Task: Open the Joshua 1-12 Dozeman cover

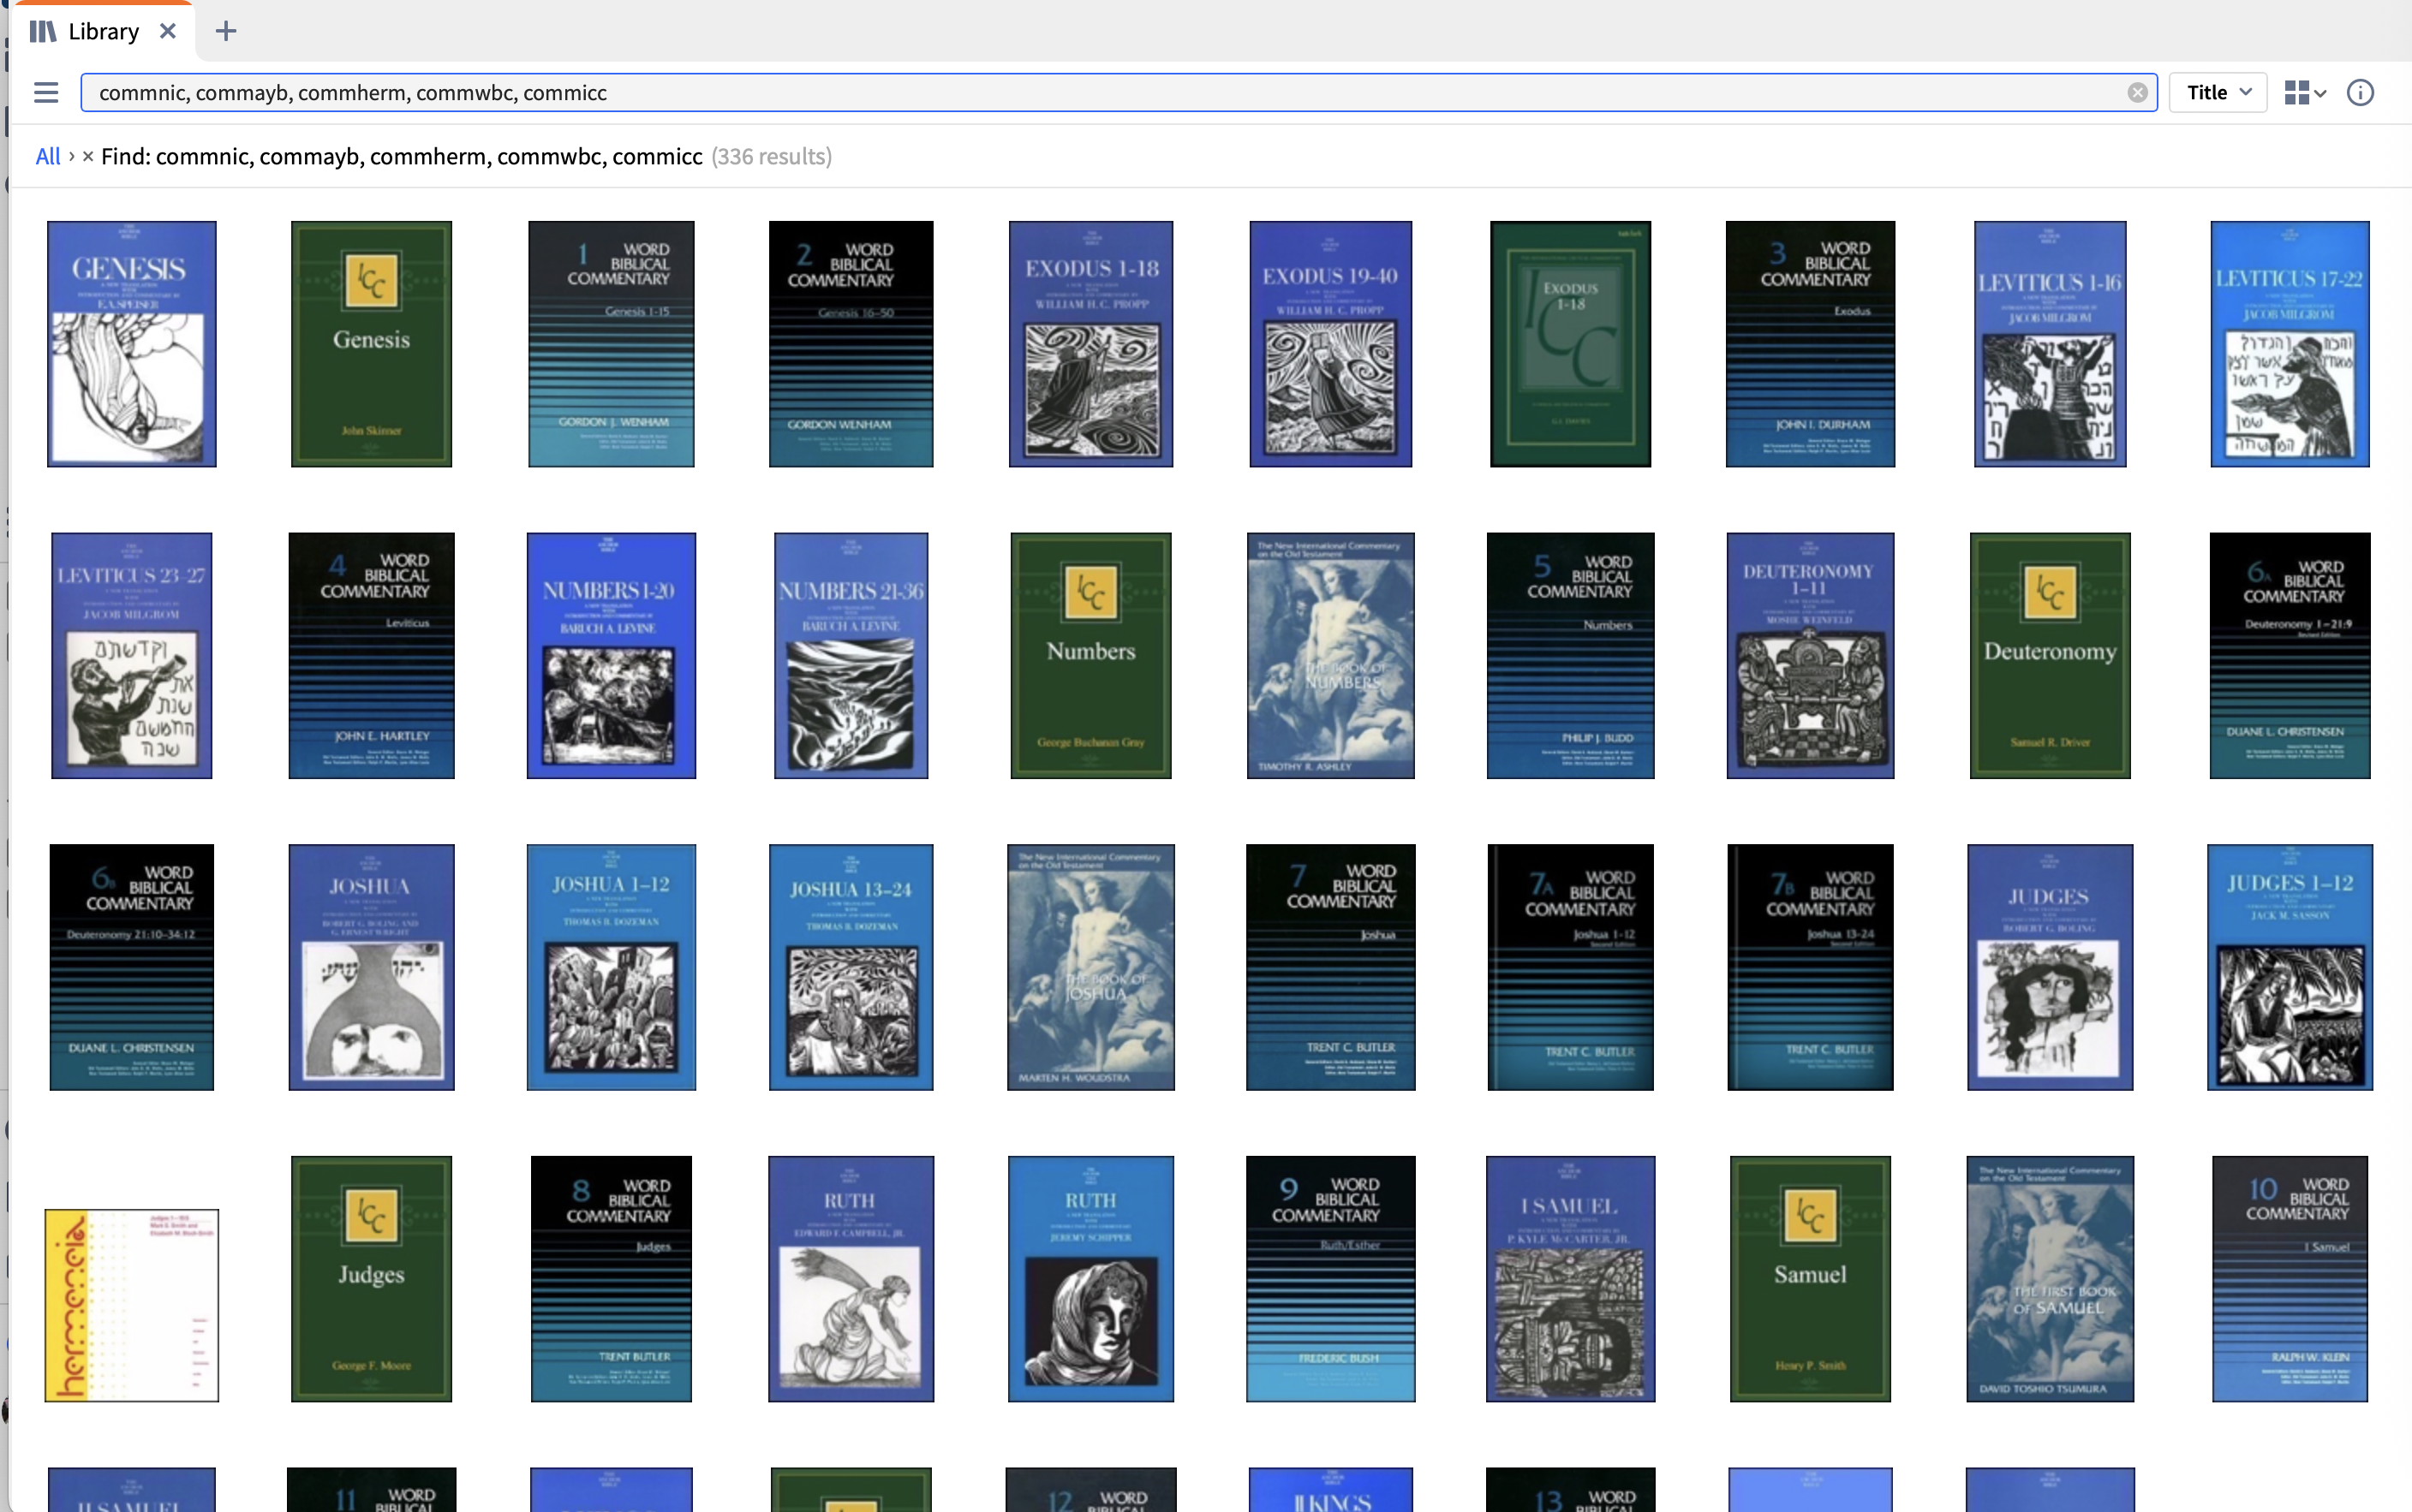Action: [x=612, y=967]
